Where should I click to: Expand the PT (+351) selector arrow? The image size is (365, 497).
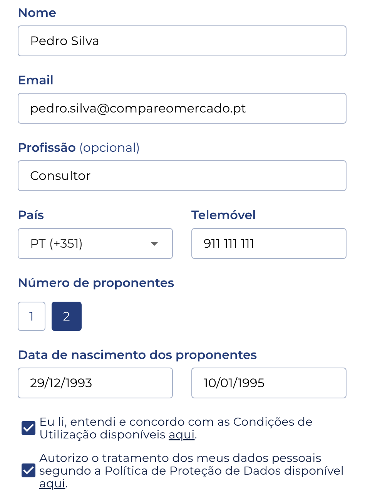click(154, 243)
